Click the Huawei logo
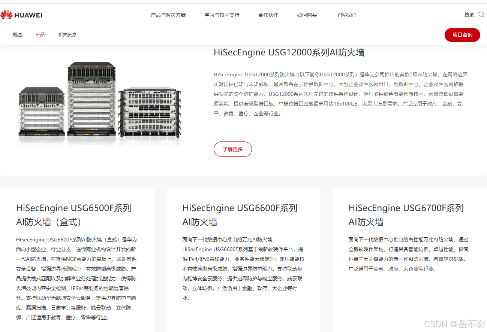The image size is (487, 332). tap(21, 15)
